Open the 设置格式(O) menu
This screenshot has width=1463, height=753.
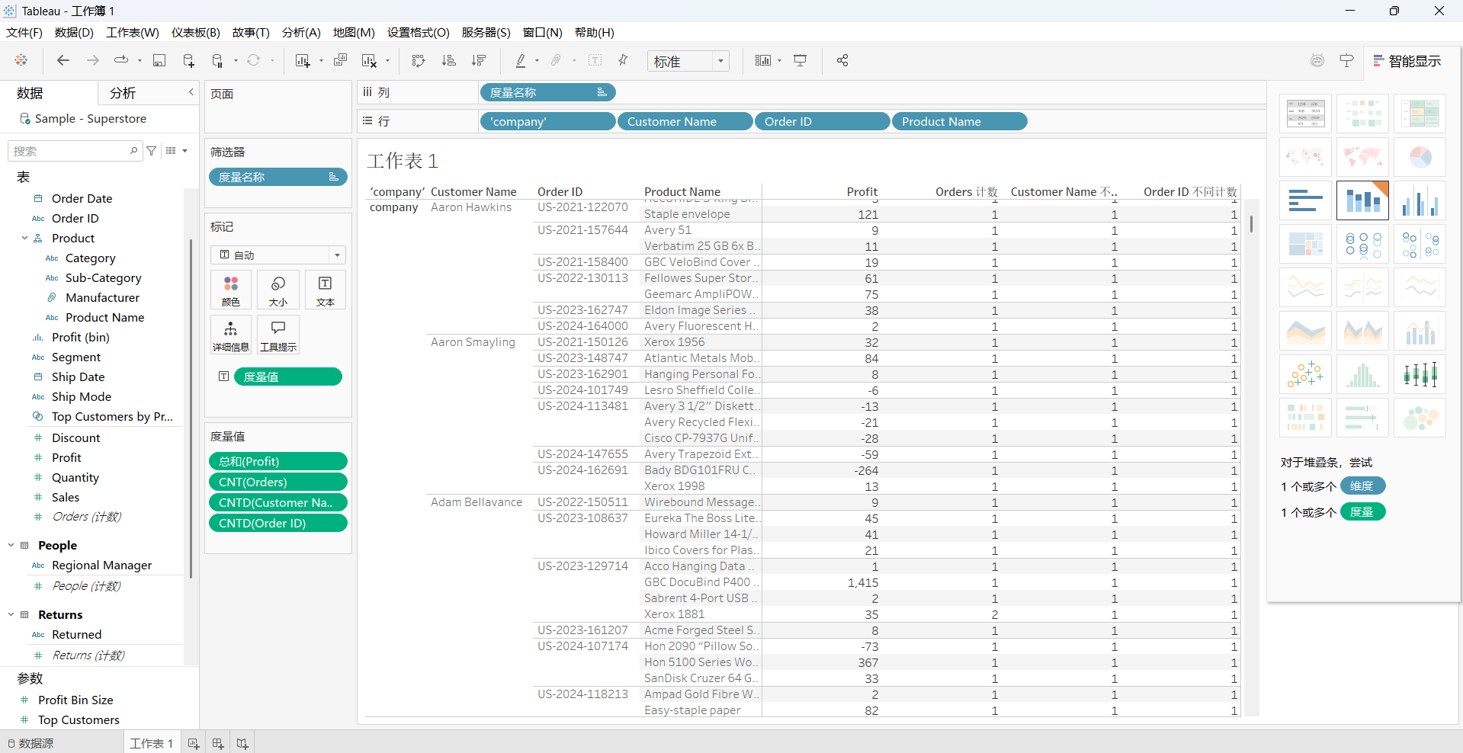[419, 32]
